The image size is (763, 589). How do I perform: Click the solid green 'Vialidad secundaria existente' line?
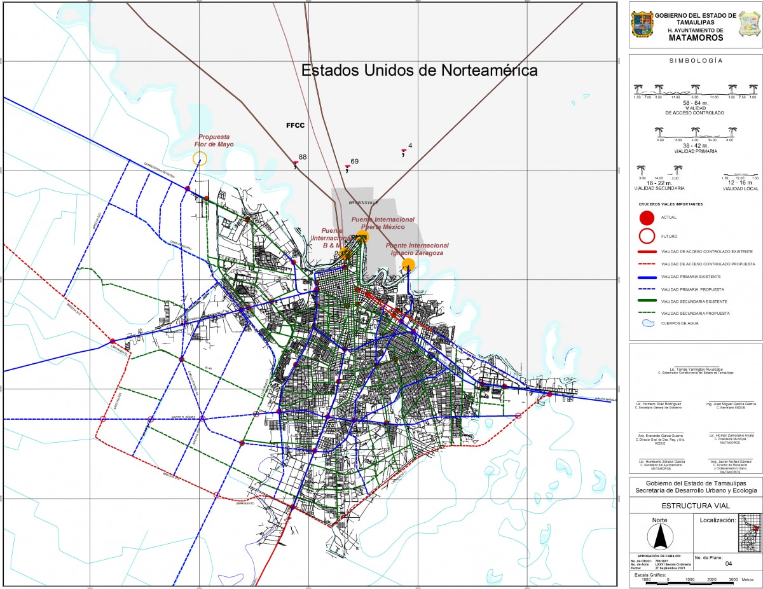click(647, 301)
